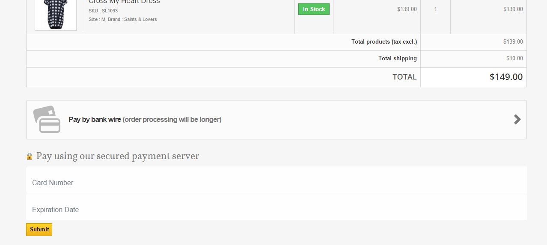Viewport: 547px width, 245px height.
Task: Click the SKU SL1093 text
Action: click(103, 11)
